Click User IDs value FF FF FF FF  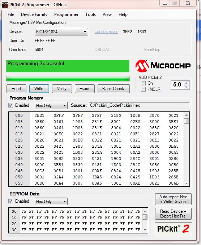[45, 41]
